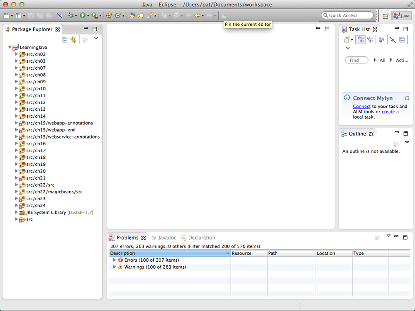Click the New wizard toolbar icon
This screenshot has width=415, height=311.
click(6, 16)
